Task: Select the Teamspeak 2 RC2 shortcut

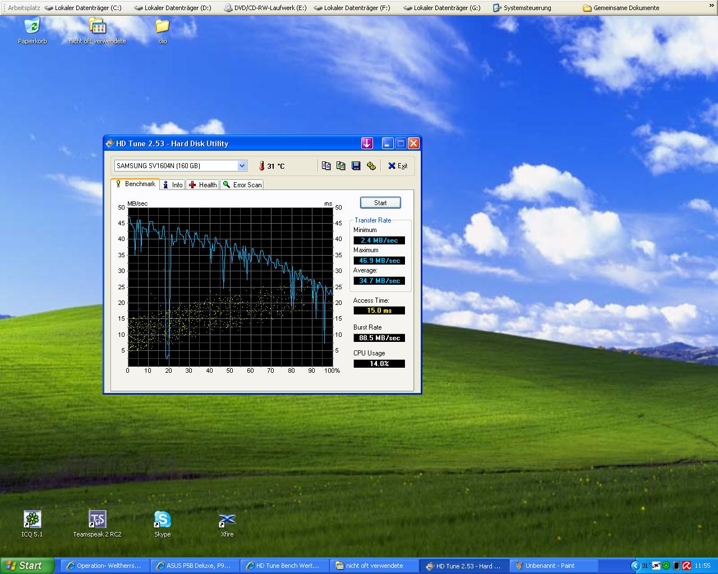Action: (x=97, y=524)
